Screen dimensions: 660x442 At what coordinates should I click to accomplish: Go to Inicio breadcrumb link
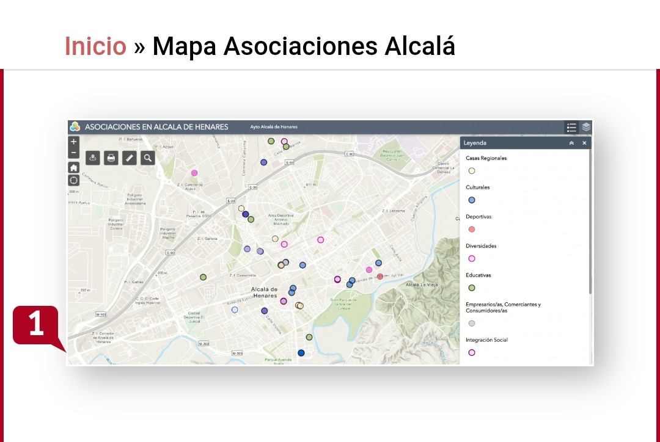click(x=95, y=46)
